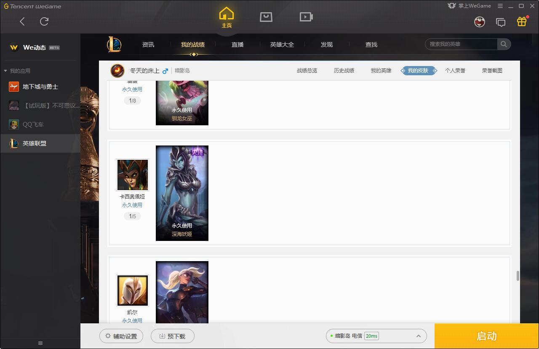Click the 凯尔 champion portrait
Screen dimensions: 539x349
(133, 291)
